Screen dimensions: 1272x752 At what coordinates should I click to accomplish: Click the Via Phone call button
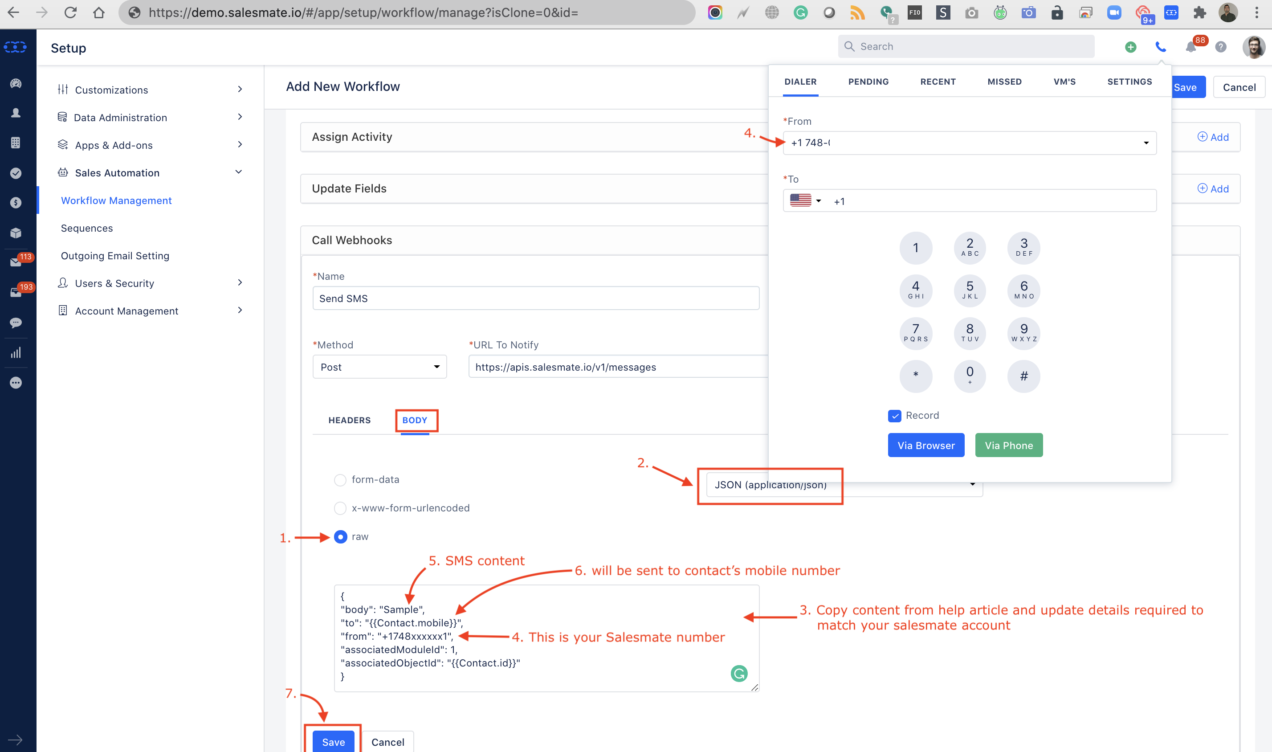[1009, 445]
